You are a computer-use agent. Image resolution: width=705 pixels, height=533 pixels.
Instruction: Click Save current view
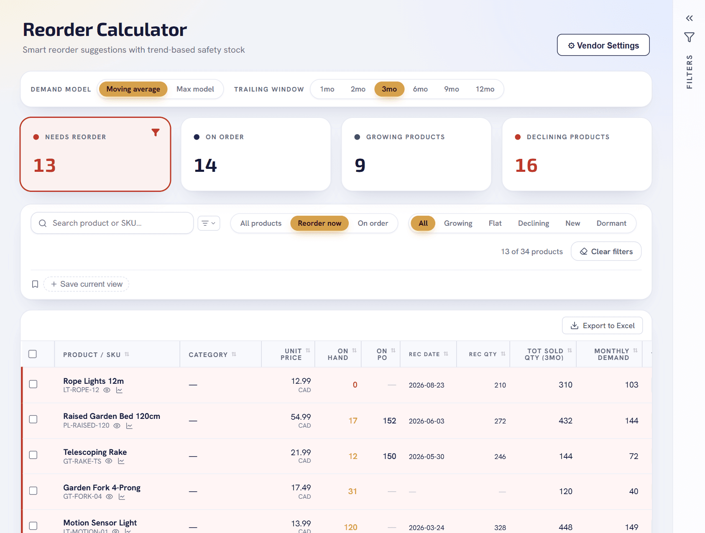point(87,284)
